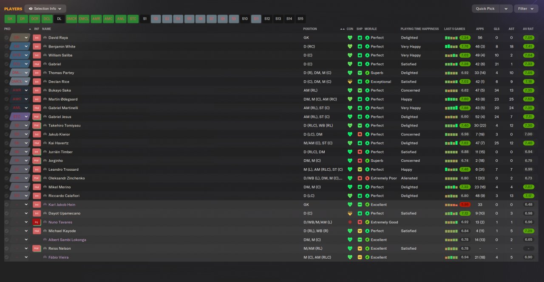Screen dimensions: 544x282
Task: Select the empty DL position slot
Action: point(59,19)
